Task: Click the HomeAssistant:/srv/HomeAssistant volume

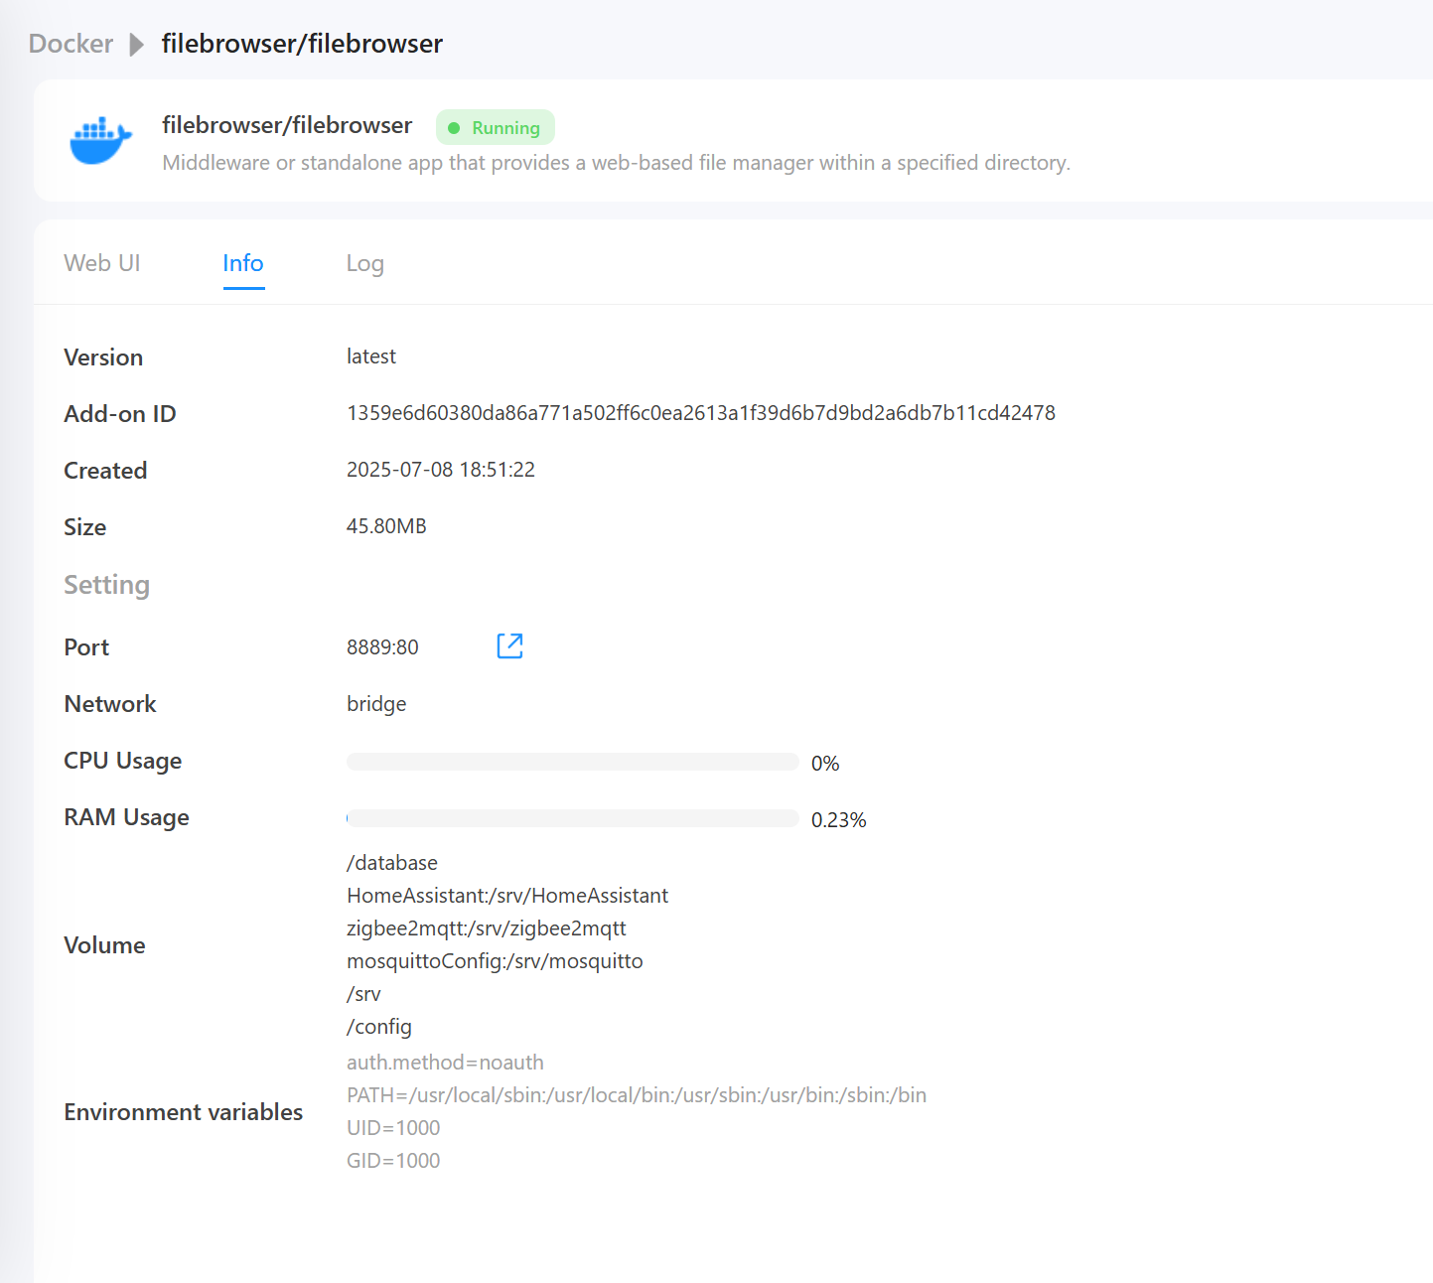Action: click(507, 896)
